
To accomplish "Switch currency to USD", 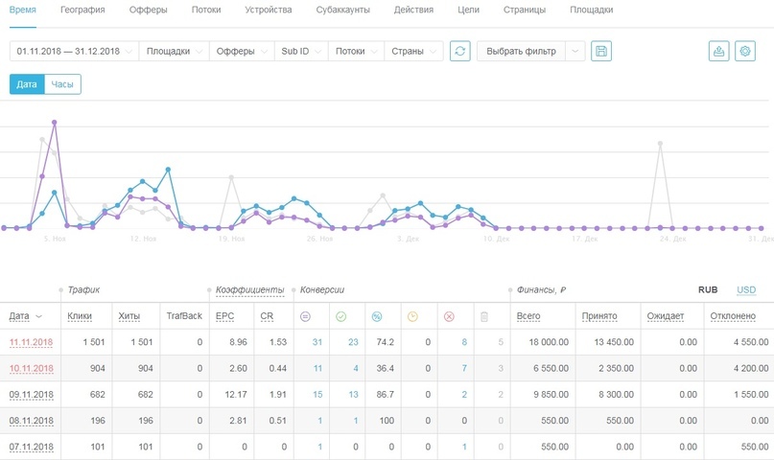I will pyautogui.click(x=745, y=289).
